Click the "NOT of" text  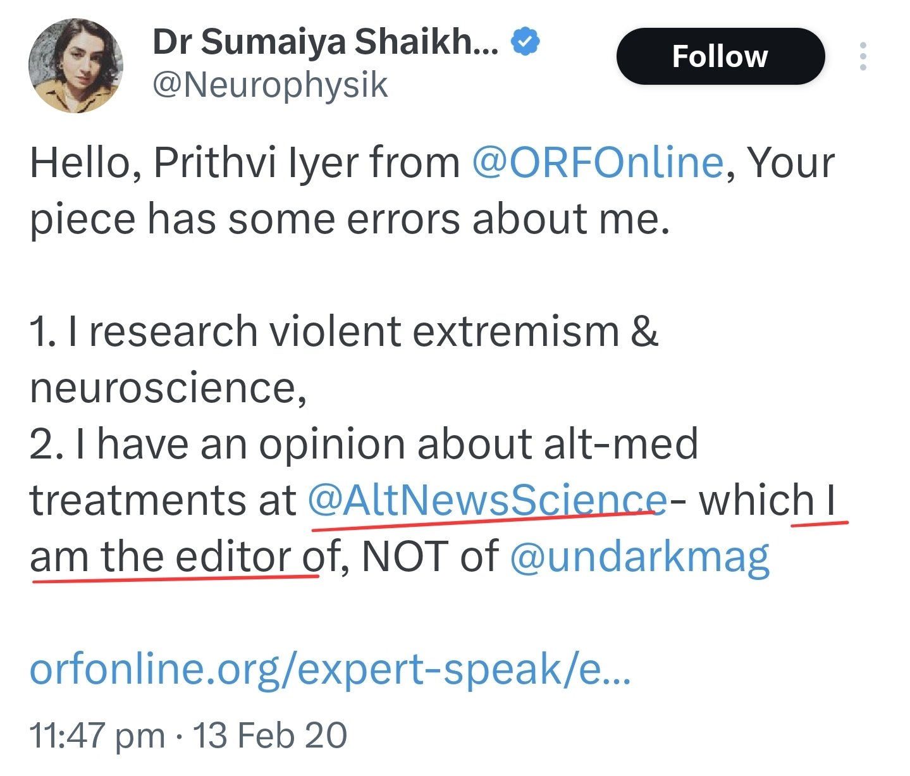tap(430, 557)
